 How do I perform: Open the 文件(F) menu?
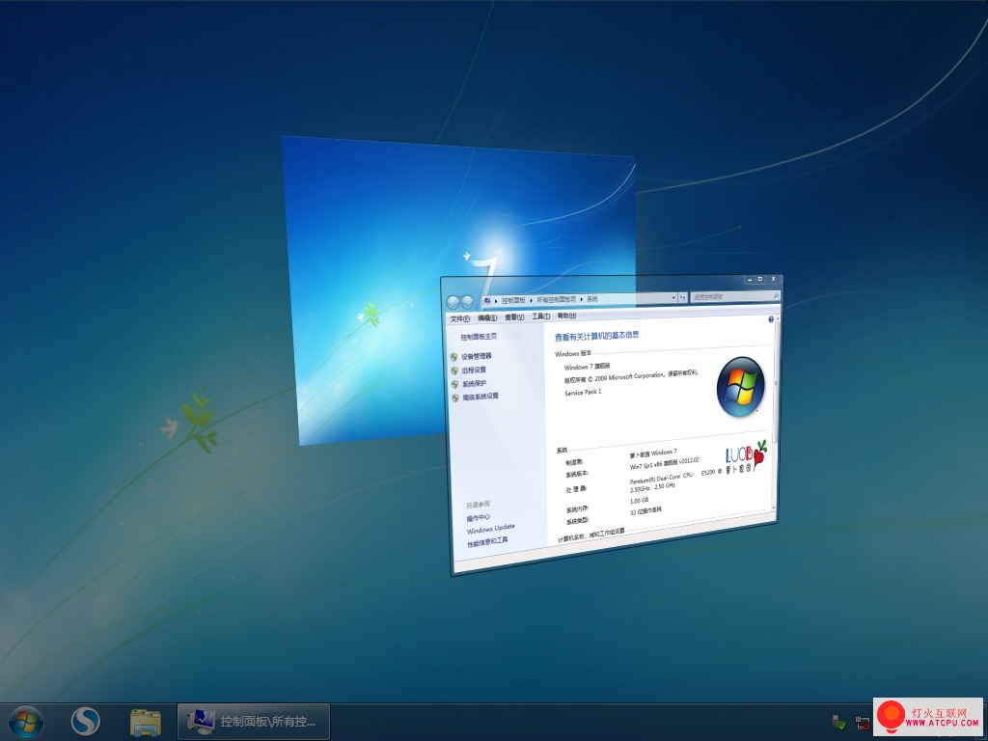click(460, 318)
